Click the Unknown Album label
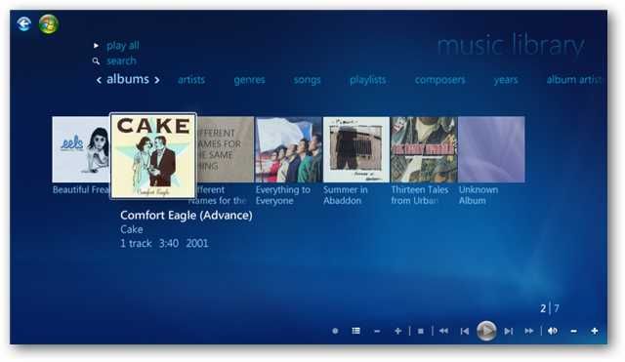Image resolution: width=625 pixels, height=362 pixels. (479, 195)
